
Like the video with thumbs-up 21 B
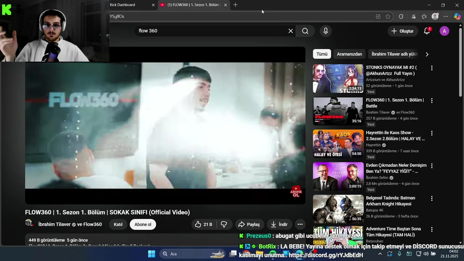click(203, 224)
